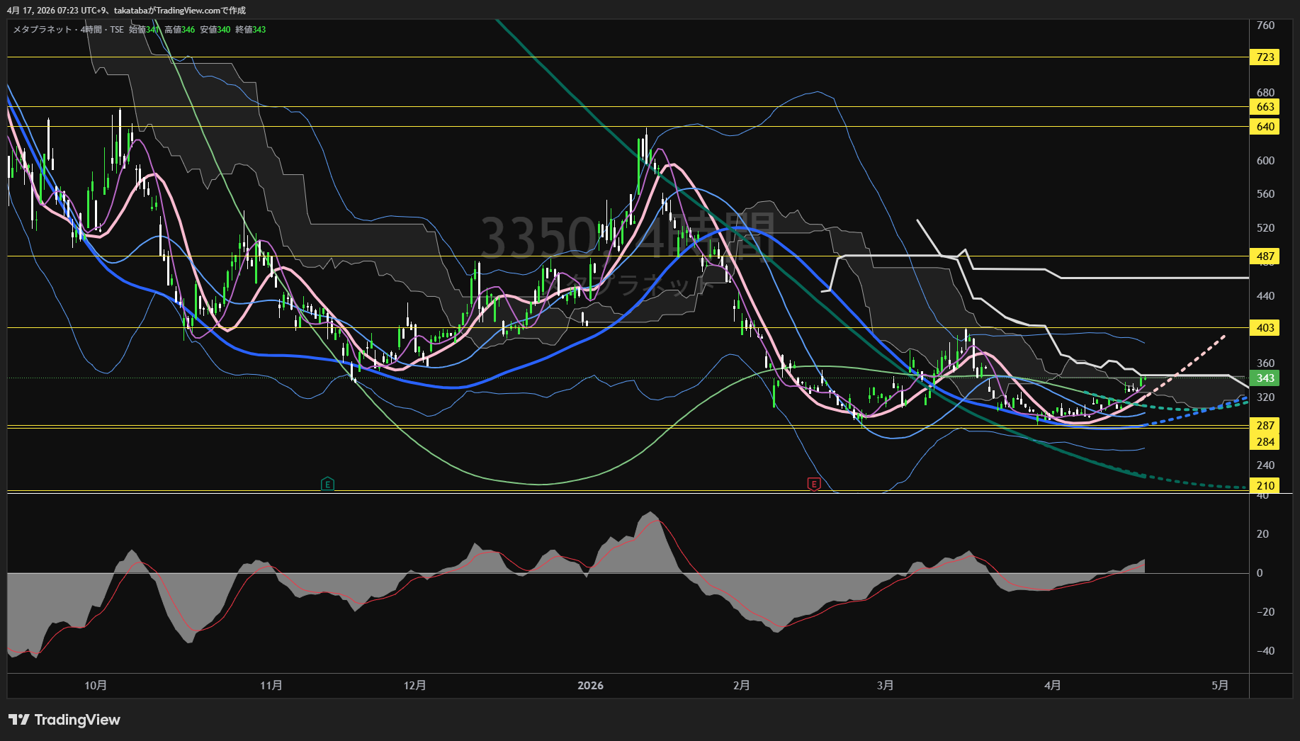Open the TradingView logo at bottom left
Screen dimensions: 1300x741
pyautogui.click(x=64, y=720)
